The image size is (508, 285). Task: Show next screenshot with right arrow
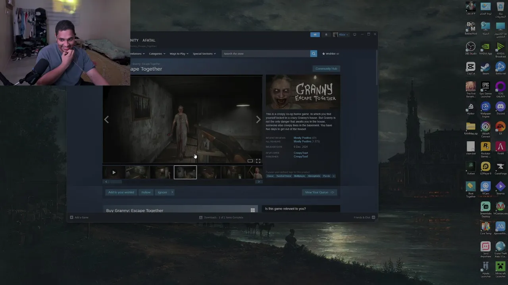pyautogui.click(x=258, y=119)
